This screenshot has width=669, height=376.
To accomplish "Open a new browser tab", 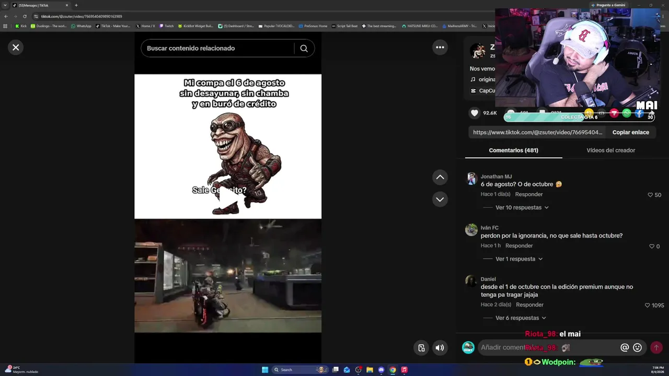I will tap(76, 5).
